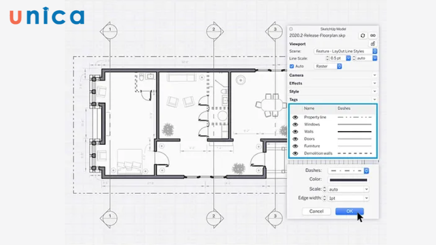The width and height of the screenshot is (436, 245).
Task: Select the 'Walls' tag name
Action: pyautogui.click(x=308, y=132)
